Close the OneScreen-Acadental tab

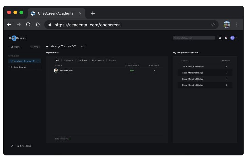80,14
